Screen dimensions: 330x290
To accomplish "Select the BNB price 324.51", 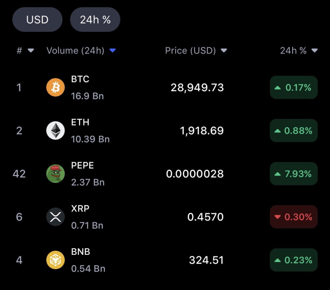I will 206,260.
